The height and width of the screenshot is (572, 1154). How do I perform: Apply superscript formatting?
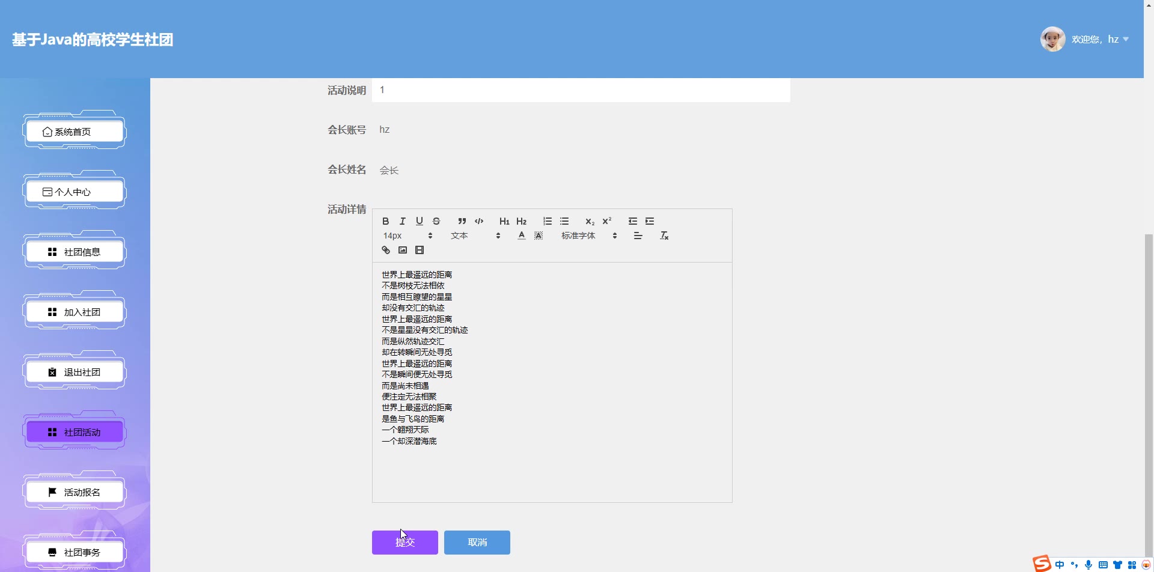point(606,221)
